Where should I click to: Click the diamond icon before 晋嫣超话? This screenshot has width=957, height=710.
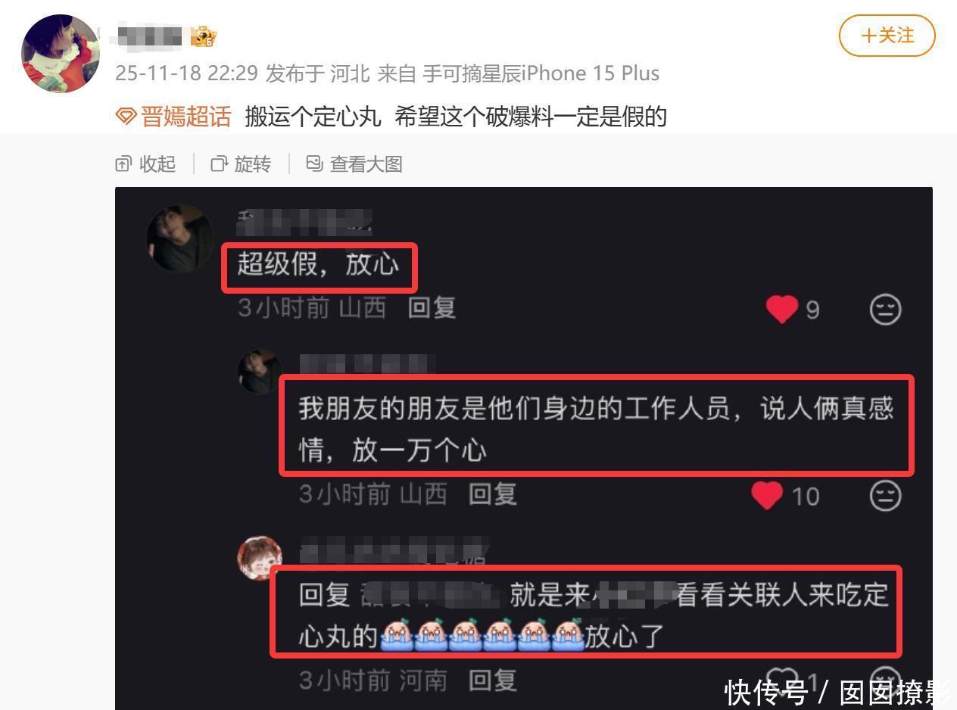pyautogui.click(x=126, y=117)
